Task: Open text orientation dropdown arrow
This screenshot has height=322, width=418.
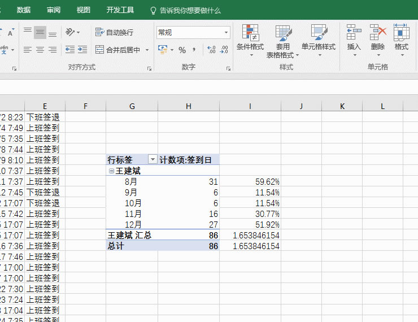Action: point(79,33)
